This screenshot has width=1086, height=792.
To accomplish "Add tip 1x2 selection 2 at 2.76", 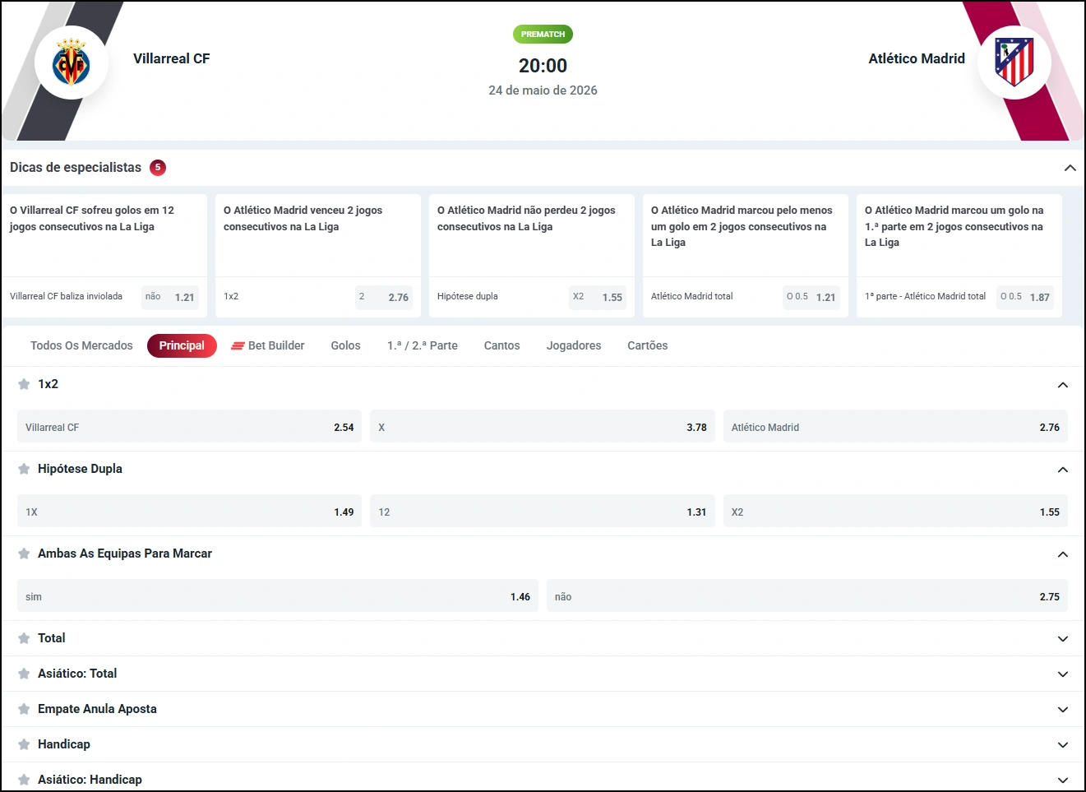I will coord(384,297).
